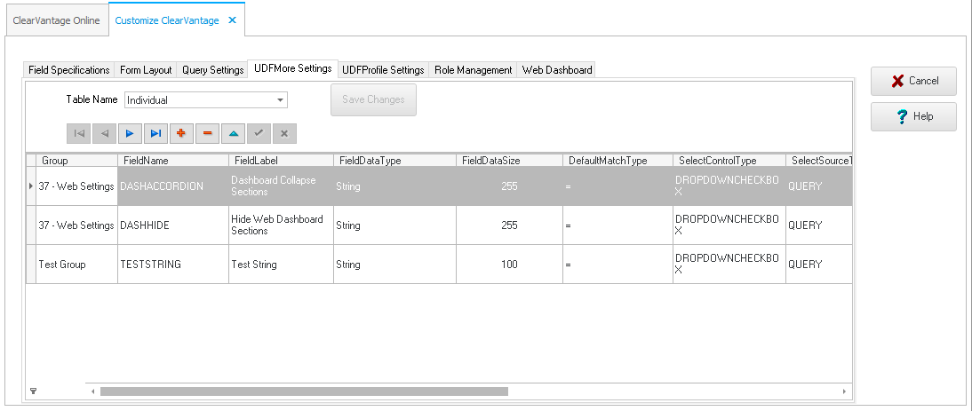
Task: Go to next record navigator button
Action: [x=130, y=133]
